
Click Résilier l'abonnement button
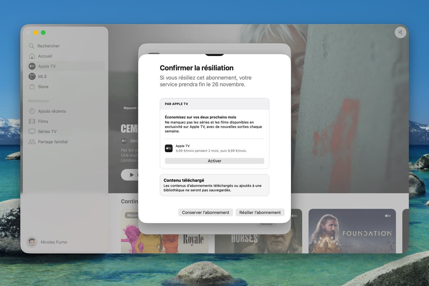(260, 212)
